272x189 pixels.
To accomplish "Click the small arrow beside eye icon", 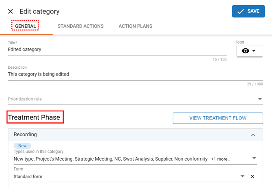I will (254, 51).
